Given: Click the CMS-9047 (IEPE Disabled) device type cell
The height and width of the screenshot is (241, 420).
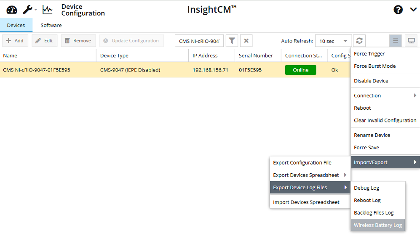Looking at the screenshot, I should pos(130,70).
